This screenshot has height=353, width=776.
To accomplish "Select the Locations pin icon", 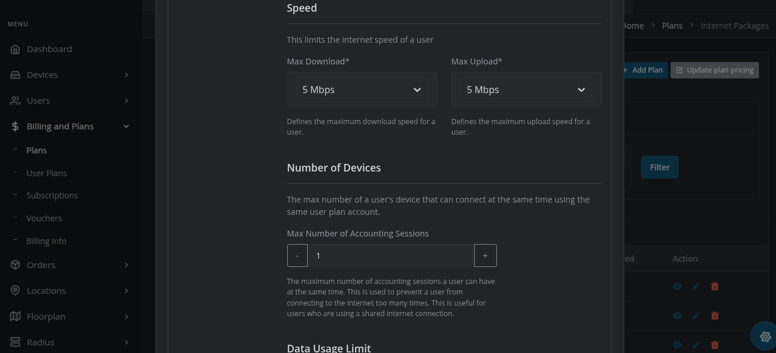I will [x=14, y=290].
